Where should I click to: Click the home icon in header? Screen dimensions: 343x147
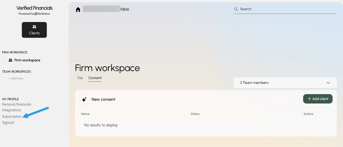78,10
